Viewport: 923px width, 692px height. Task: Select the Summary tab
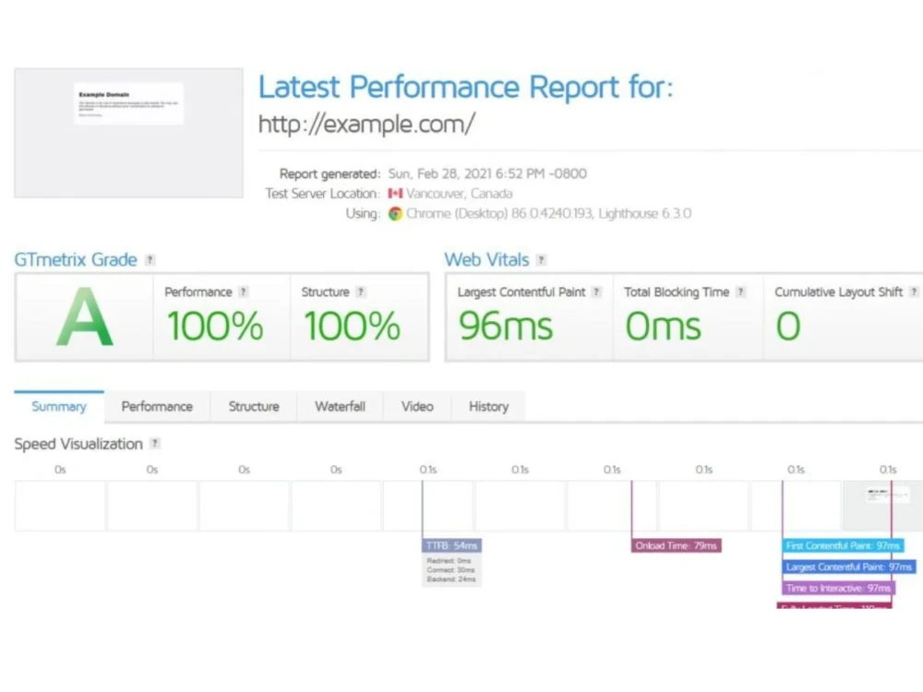click(x=59, y=407)
